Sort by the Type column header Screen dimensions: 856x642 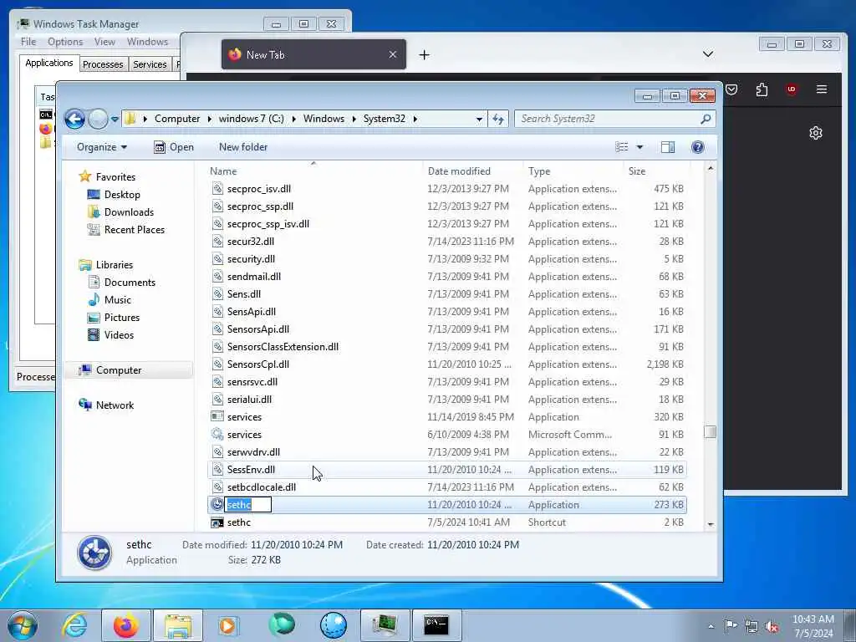(572, 171)
